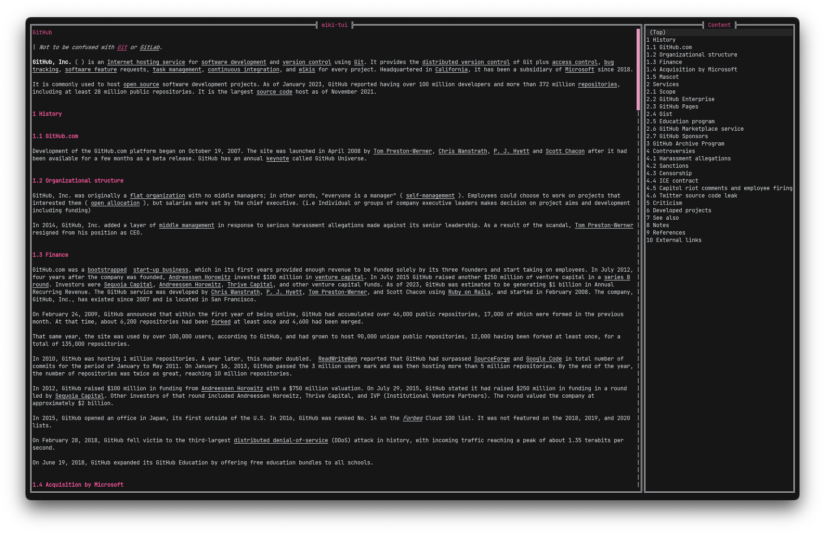This screenshot has width=825, height=534.
Task: Select 4.5 Capitol riot comments entry
Action: click(719, 188)
